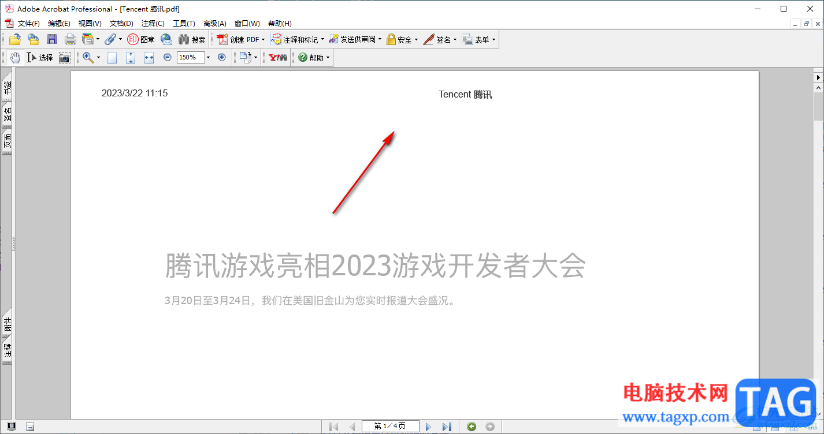Open the 工具(T) menu
Viewport: 824px width, 434px height.
(184, 24)
